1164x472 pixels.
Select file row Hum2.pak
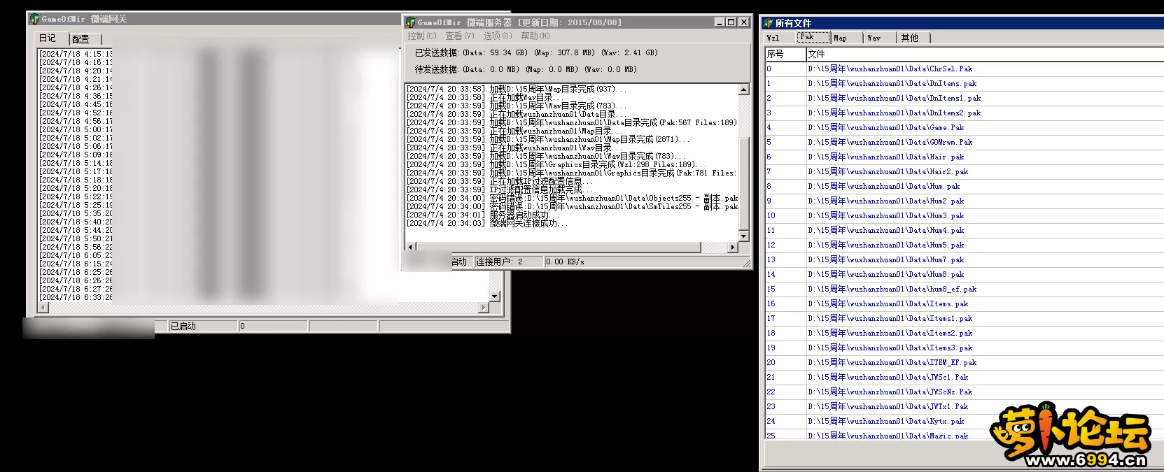(964, 201)
